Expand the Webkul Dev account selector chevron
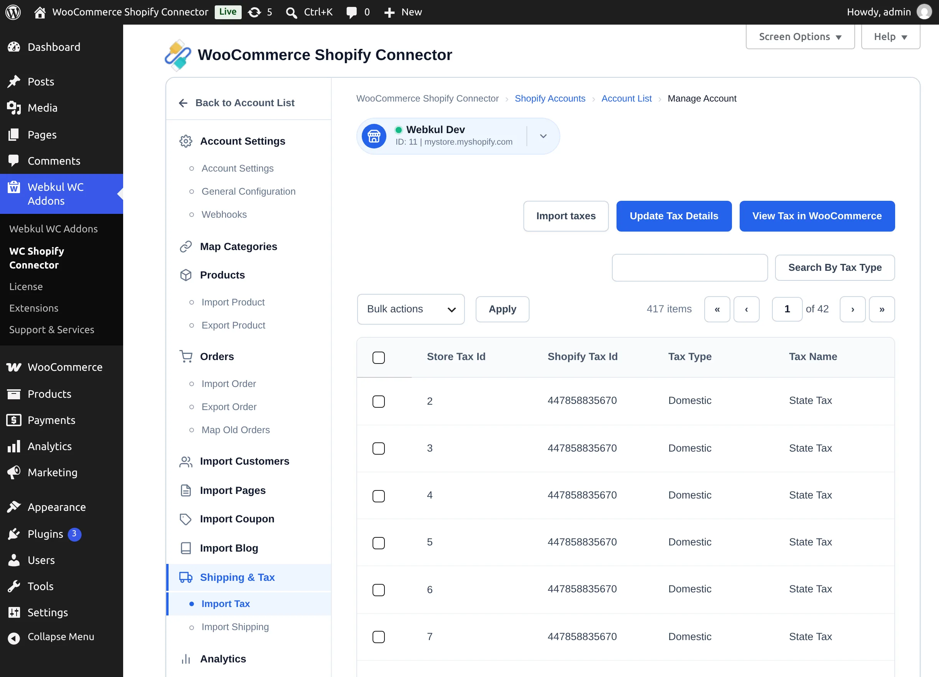 tap(543, 136)
